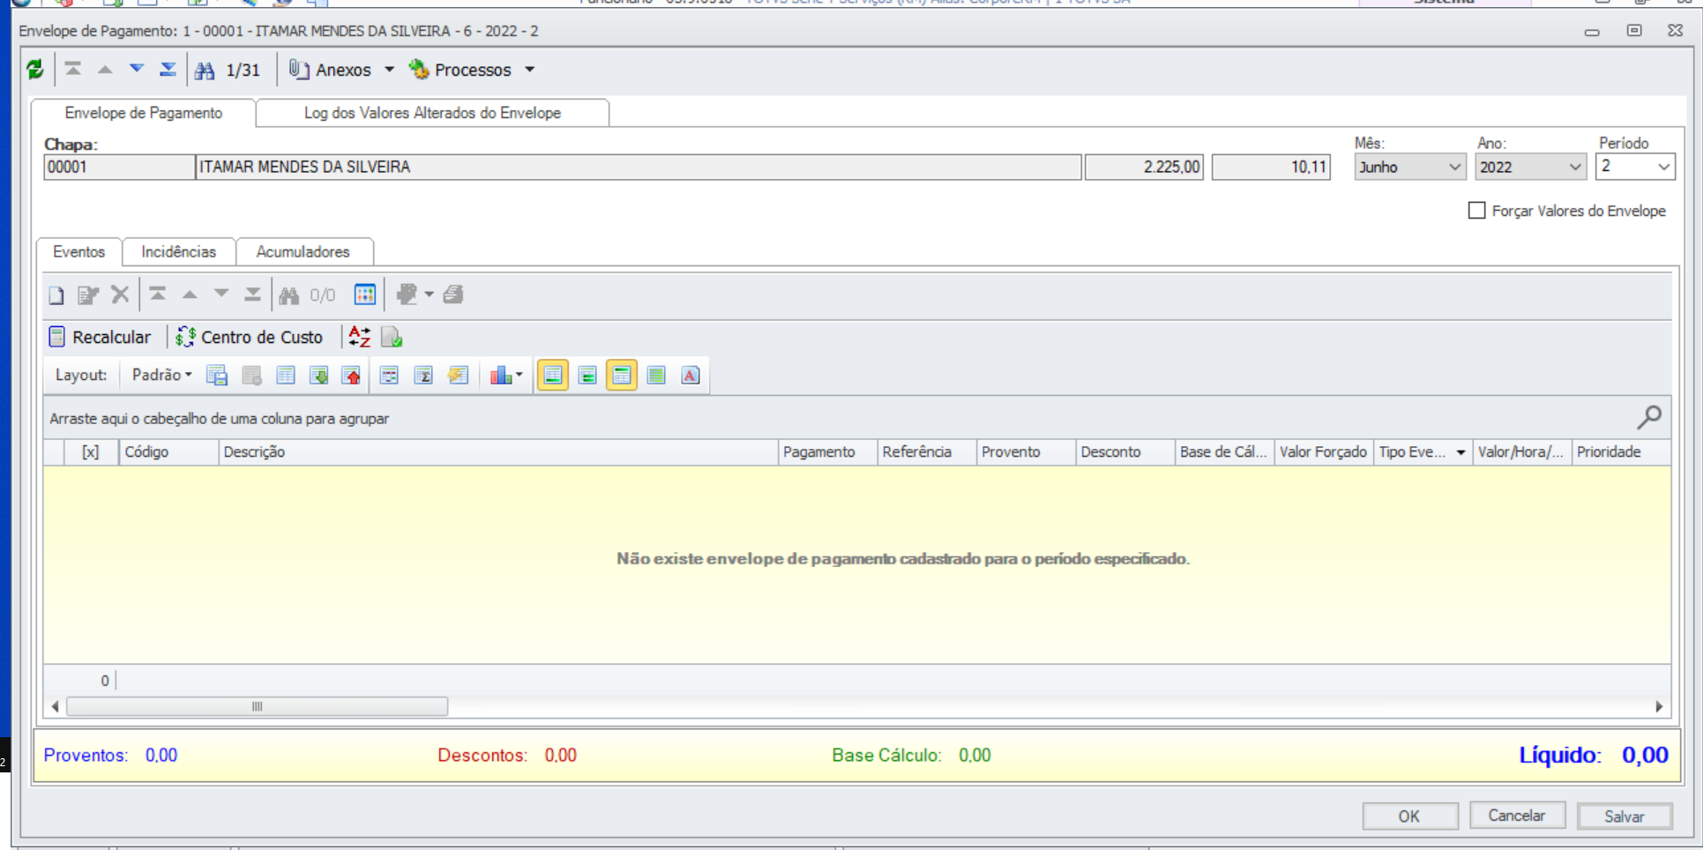This screenshot has height=850, width=1703.
Task: Toggle the first highlighted grid view button
Action: [x=553, y=376]
